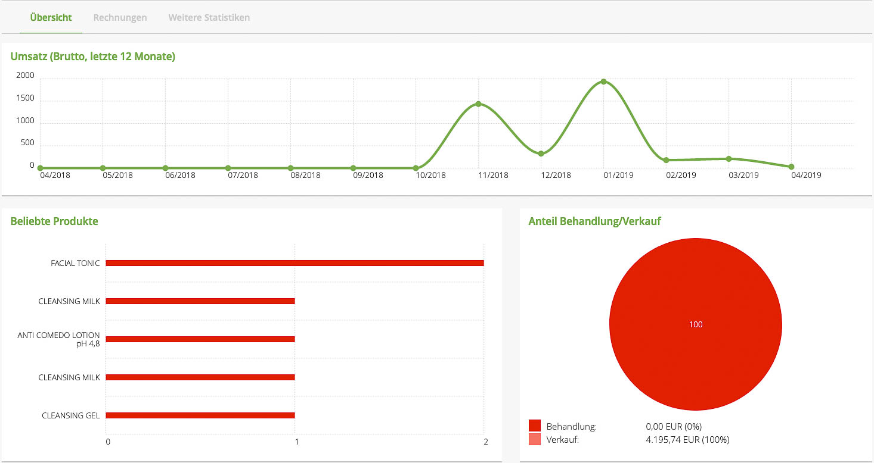Screen dimensions: 874x463
Task: Click the CLEANSING GEL bar
Action: tap(200, 415)
